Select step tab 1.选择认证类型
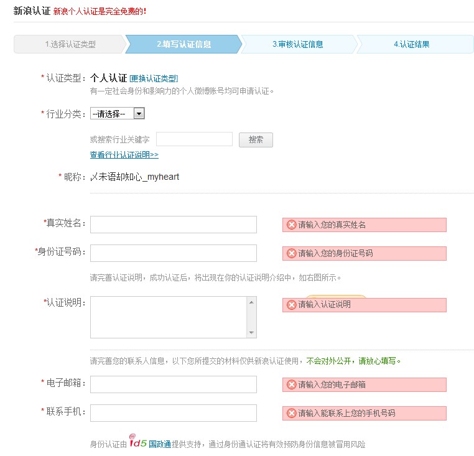This screenshot has height=456, width=474. [70, 44]
